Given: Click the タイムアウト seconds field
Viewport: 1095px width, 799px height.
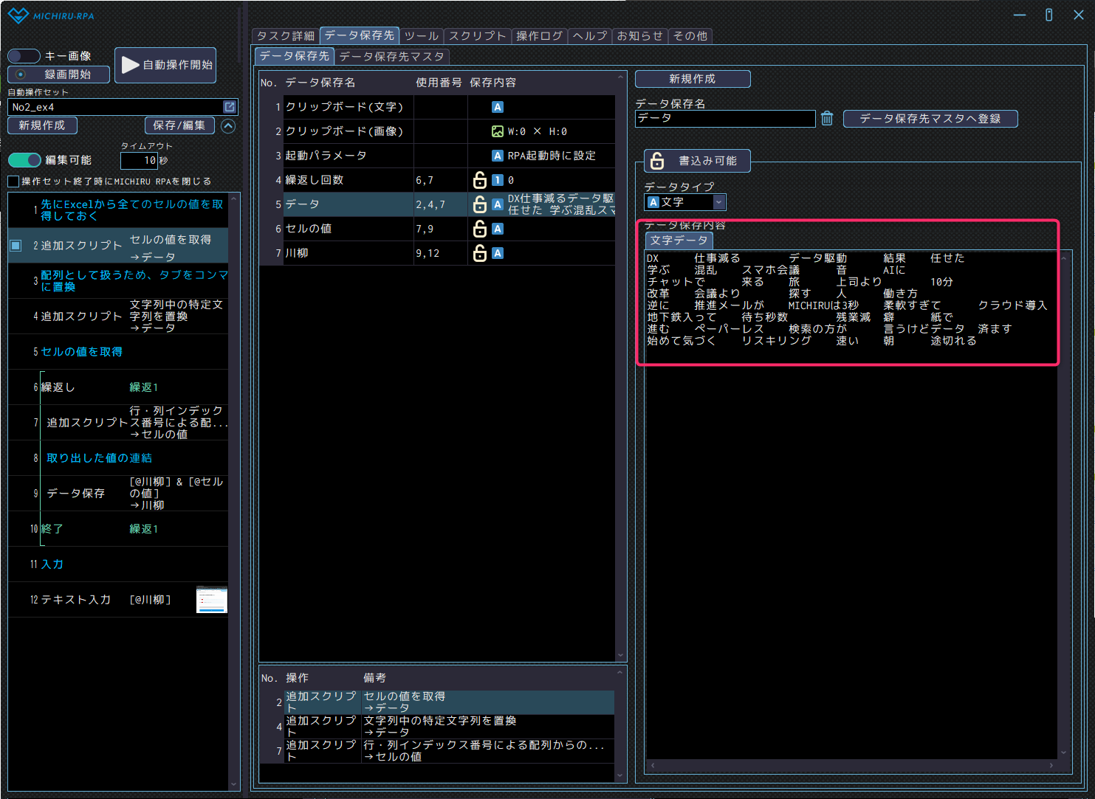Looking at the screenshot, I should [139, 160].
